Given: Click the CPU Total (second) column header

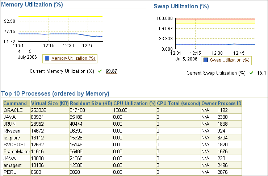Looking at the screenshot, I should (x=178, y=103).
